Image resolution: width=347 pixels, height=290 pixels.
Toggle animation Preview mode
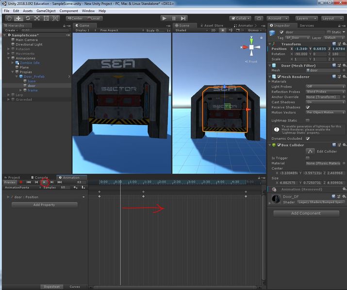(10, 183)
